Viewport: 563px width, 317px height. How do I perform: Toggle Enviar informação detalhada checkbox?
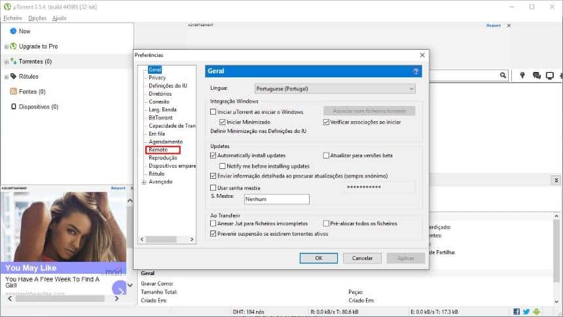click(213, 176)
